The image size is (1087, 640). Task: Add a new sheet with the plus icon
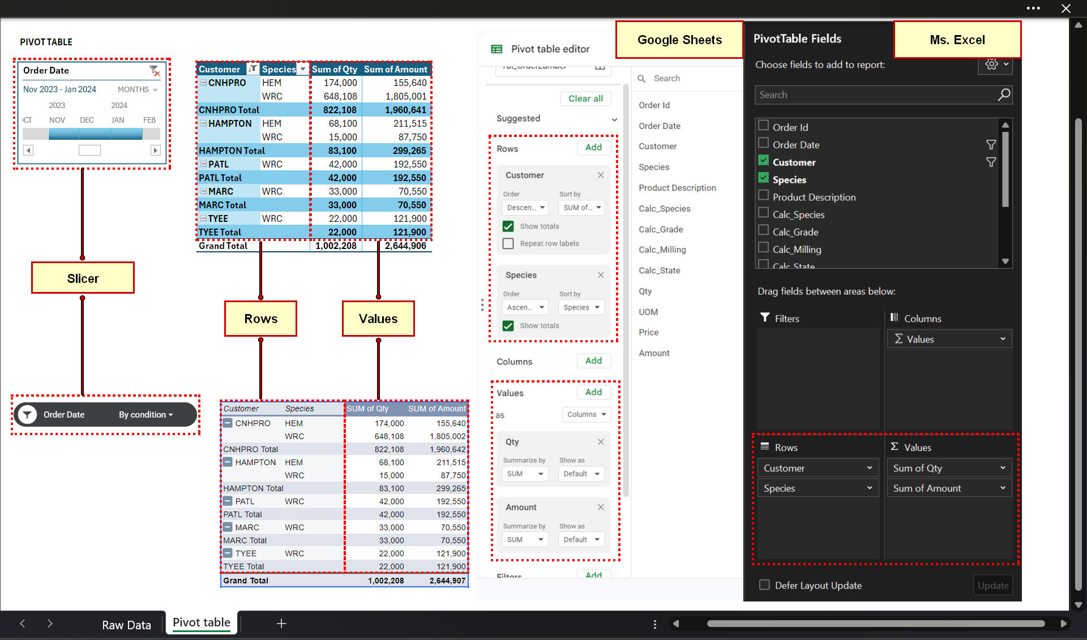pyautogui.click(x=281, y=623)
